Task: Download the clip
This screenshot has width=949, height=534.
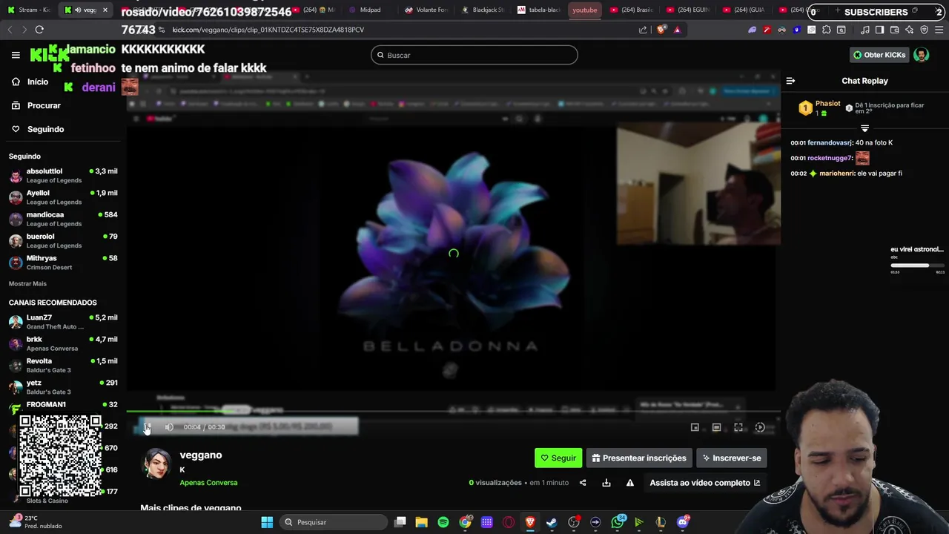Action: pyautogui.click(x=606, y=483)
